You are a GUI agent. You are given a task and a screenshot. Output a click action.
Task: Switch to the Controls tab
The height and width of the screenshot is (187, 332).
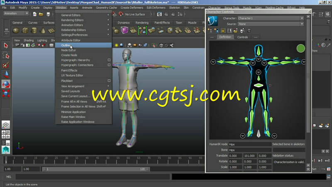click(x=242, y=37)
